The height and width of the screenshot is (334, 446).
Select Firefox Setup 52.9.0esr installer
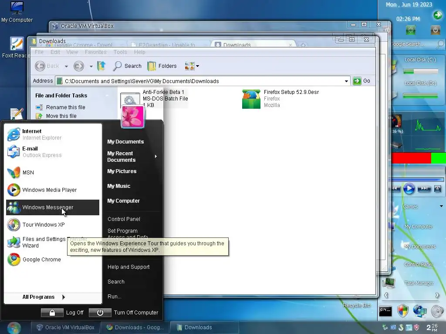(280, 99)
